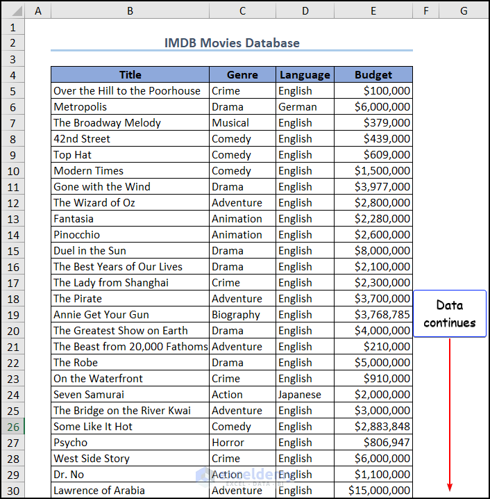Image resolution: width=490 pixels, height=499 pixels.
Task: Select 'The Lady from Shanghai' cell
Action: point(130,282)
